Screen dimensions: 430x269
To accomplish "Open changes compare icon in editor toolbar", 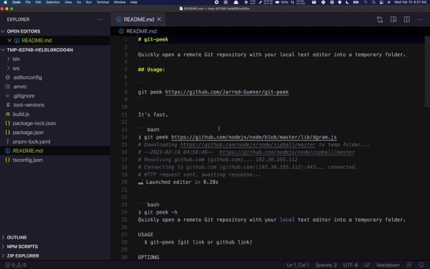I will tap(380, 20).
